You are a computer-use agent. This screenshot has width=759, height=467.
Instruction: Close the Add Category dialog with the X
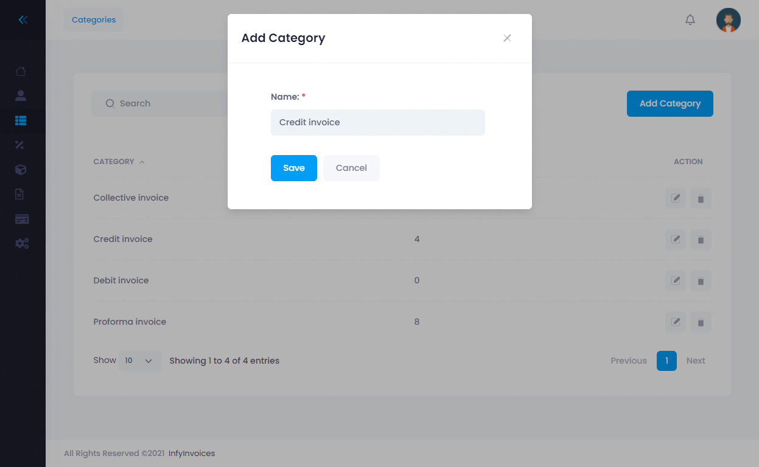click(507, 38)
